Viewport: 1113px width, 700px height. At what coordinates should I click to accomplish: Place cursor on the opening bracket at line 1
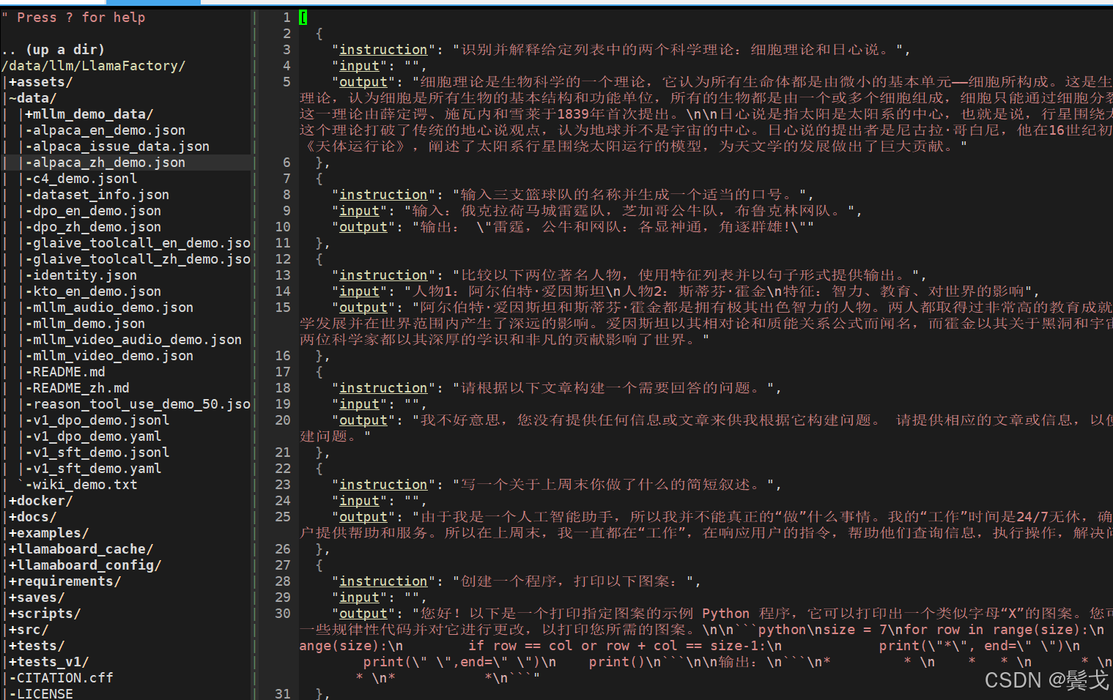pos(303,18)
